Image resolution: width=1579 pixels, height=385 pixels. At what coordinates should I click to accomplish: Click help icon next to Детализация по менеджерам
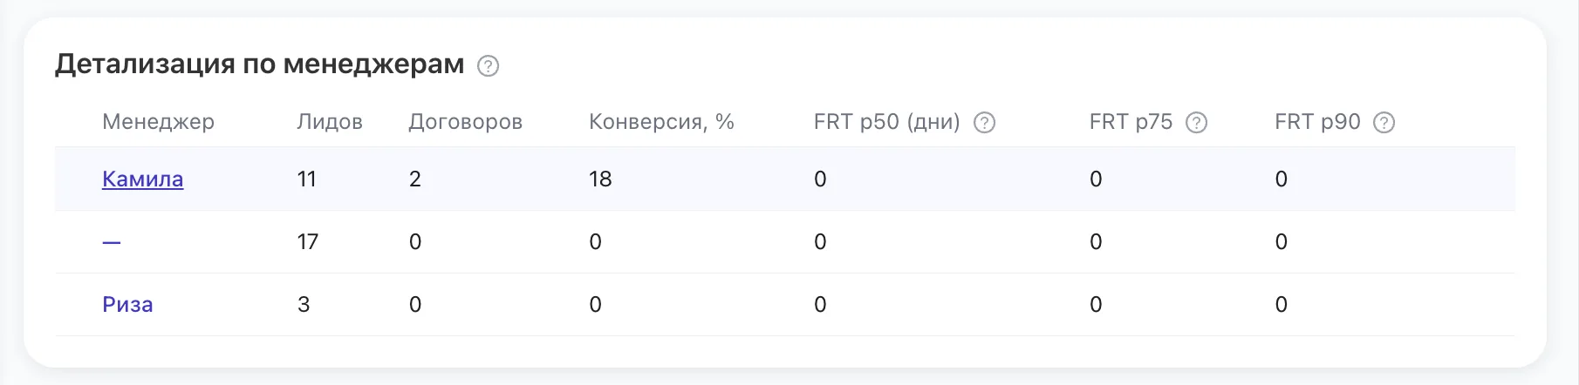point(489,65)
